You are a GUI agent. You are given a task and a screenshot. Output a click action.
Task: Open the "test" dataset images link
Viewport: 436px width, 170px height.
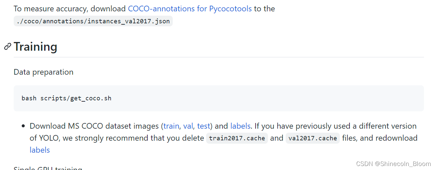(203, 126)
